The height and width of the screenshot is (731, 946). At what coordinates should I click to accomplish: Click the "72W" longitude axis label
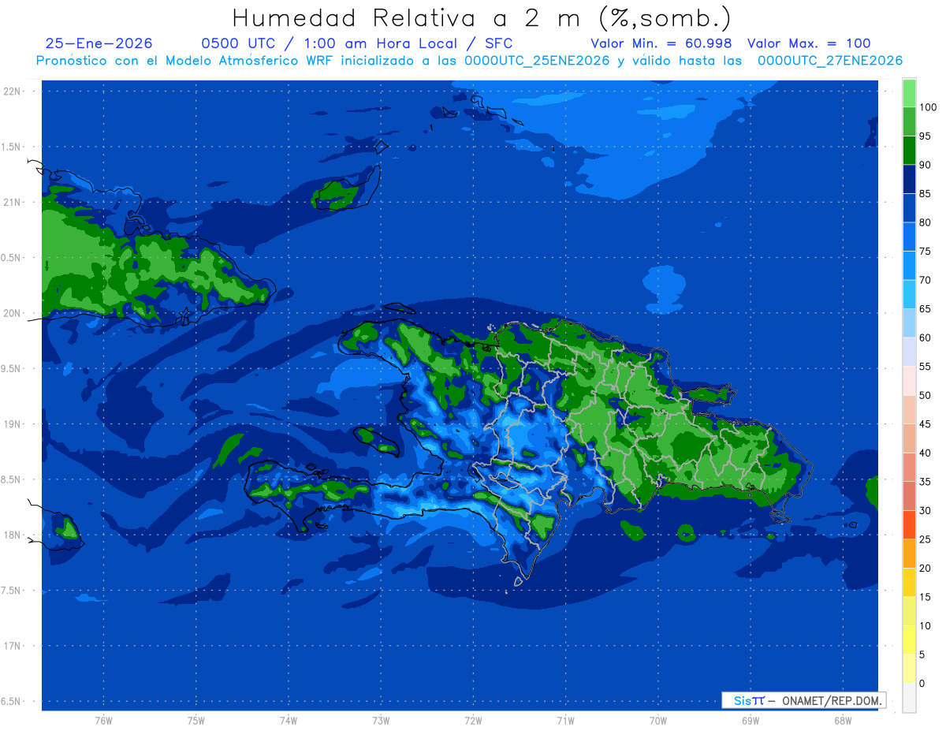click(473, 720)
